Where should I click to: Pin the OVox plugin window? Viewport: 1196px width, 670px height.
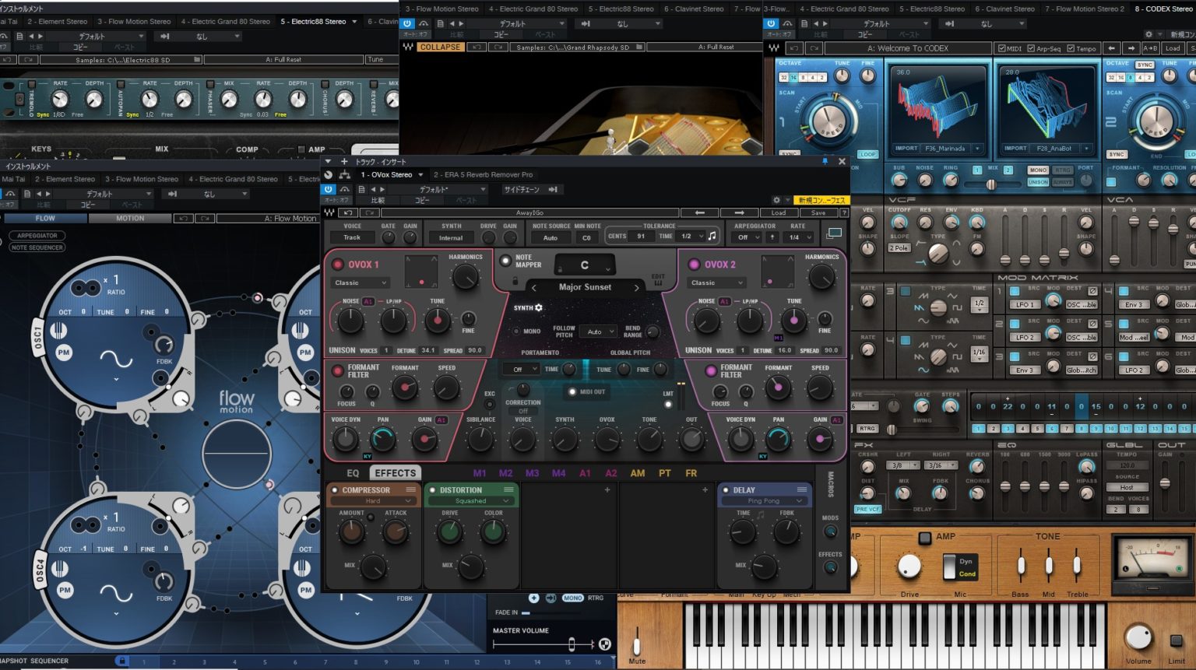[825, 162]
